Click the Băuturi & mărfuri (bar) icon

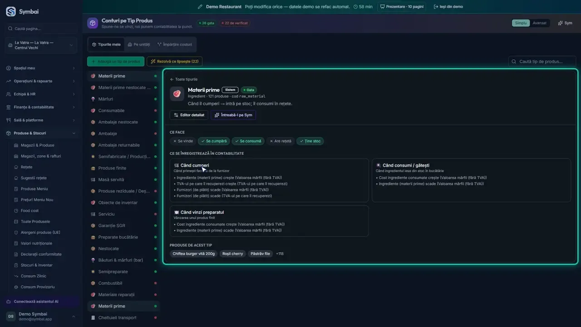pos(93,260)
